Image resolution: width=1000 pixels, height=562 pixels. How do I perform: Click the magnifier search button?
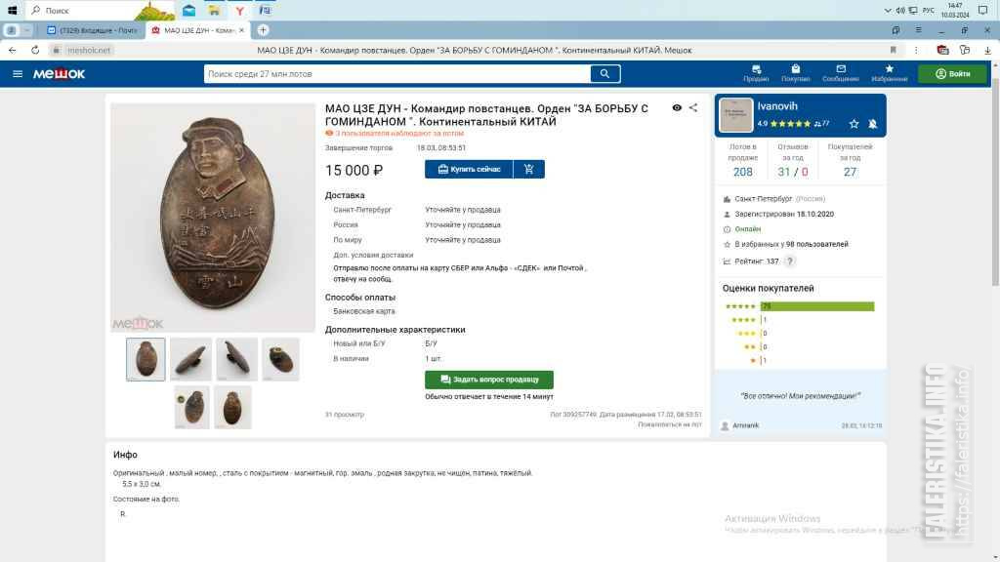(604, 74)
